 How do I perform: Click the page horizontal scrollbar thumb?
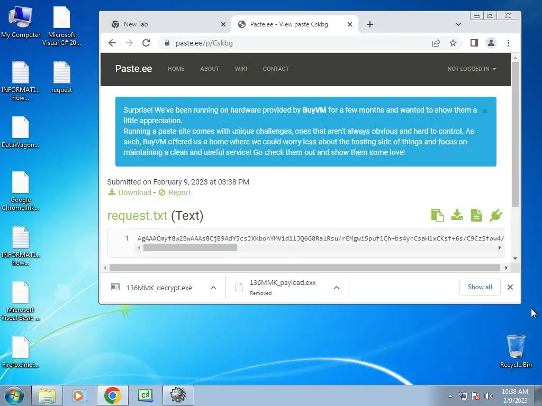[304, 267]
